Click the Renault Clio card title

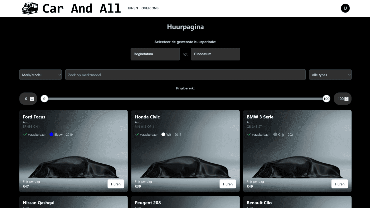point(259,203)
